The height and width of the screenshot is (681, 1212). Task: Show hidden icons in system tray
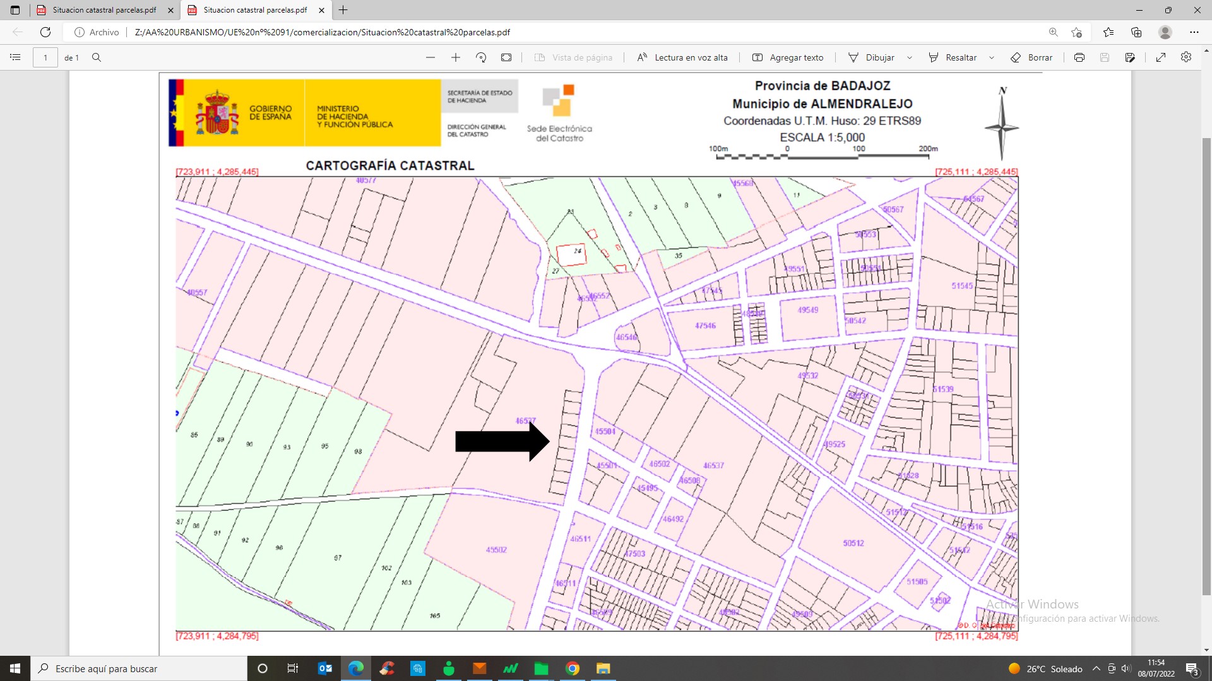tap(1096, 668)
